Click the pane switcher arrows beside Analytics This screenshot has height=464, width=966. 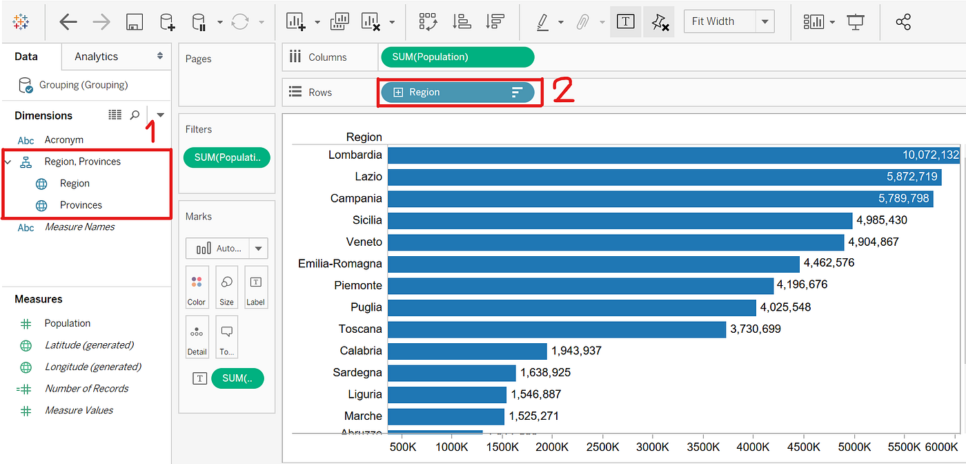click(160, 56)
